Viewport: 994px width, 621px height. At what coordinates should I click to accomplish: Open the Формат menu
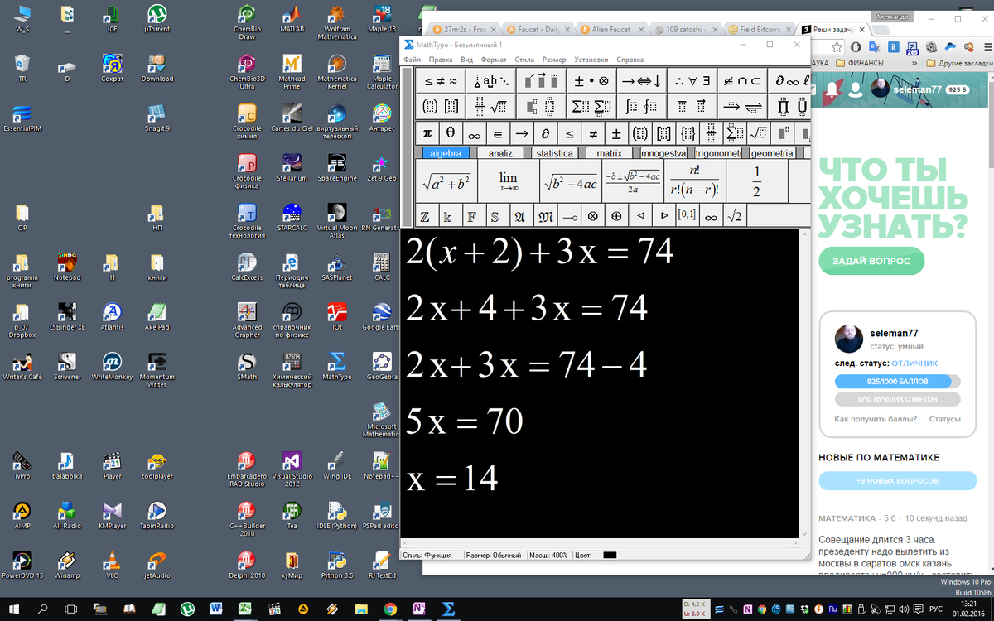tap(494, 60)
